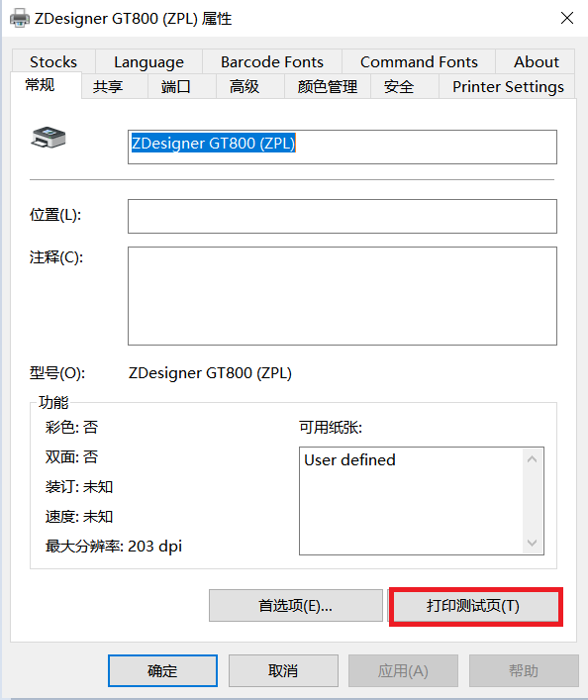Switch to the 共享 tab

tap(108, 86)
